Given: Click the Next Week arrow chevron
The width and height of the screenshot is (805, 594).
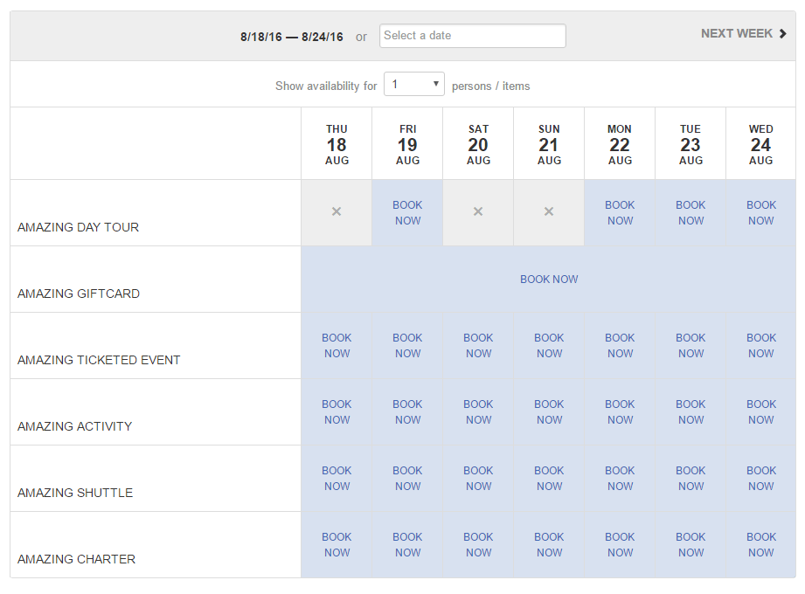Looking at the screenshot, I should [x=783, y=34].
